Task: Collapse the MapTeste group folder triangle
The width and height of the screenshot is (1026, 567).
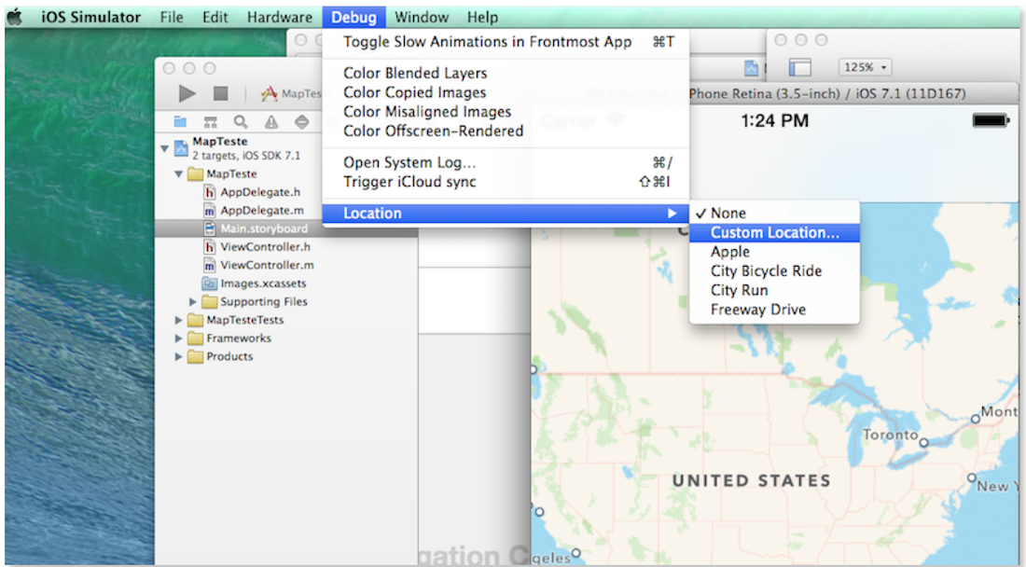Action: (x=178, y=174)
